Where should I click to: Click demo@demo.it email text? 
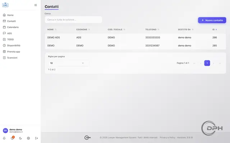16,132
